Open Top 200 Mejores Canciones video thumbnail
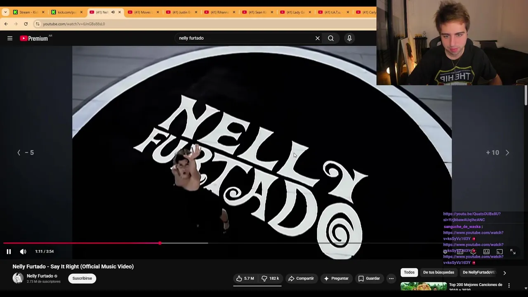The image size is (528, 297). point(424,286)
